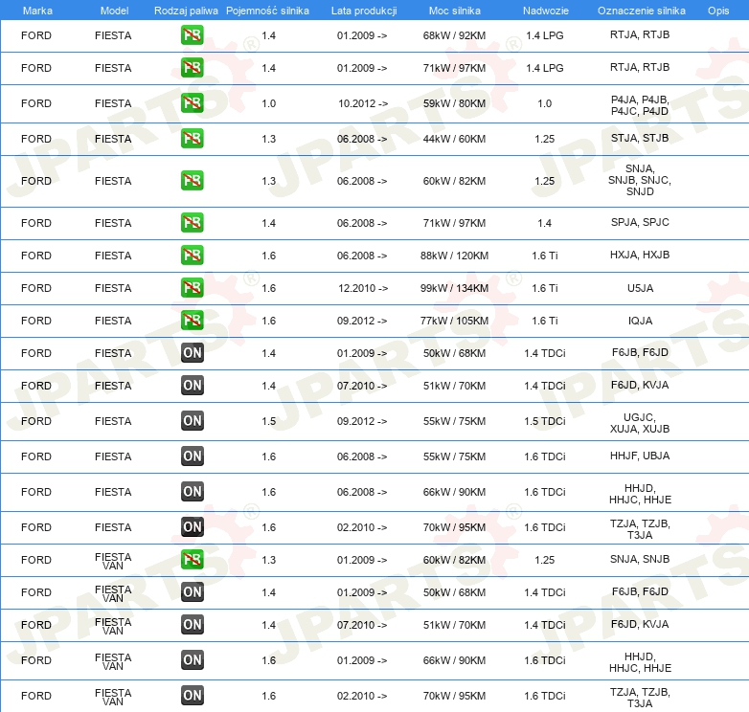Select the SNJA, SNJB engine codes in Van row

coord(640,559)
